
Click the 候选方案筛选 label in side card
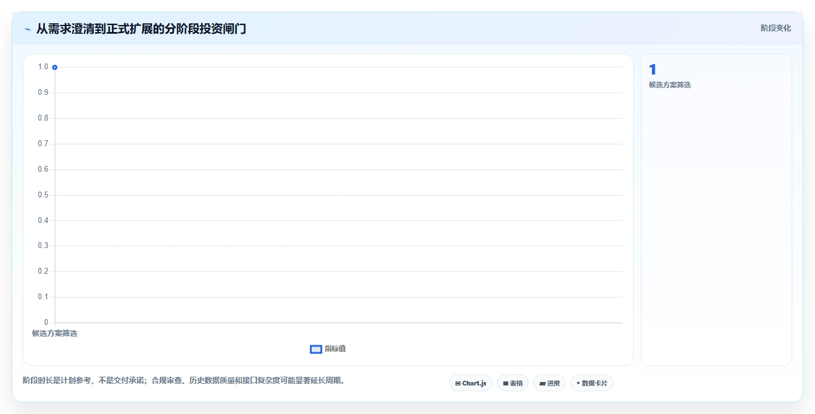click(x=670, y=85)
